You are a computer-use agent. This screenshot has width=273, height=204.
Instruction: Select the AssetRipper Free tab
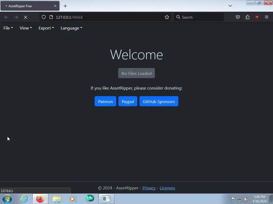(30, 6)
